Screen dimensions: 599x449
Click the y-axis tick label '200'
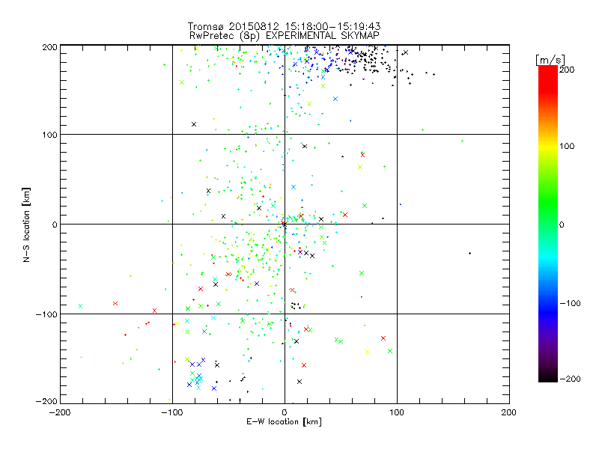click(49, 47)
